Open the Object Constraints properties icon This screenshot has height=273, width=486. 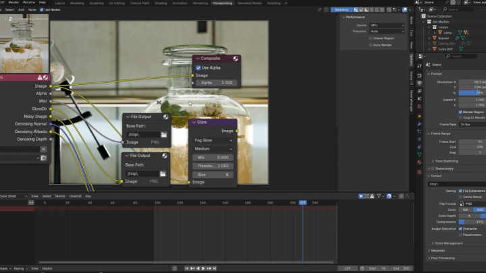point(419,147)
